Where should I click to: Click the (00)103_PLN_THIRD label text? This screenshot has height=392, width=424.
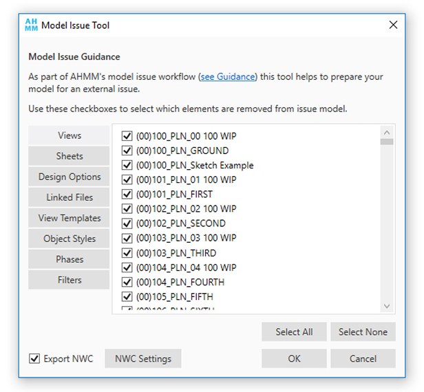[176, 253]
